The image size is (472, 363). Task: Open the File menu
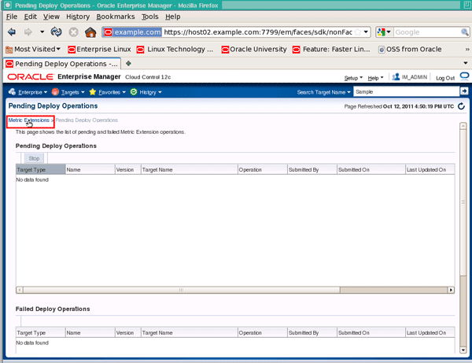[12, 17]
